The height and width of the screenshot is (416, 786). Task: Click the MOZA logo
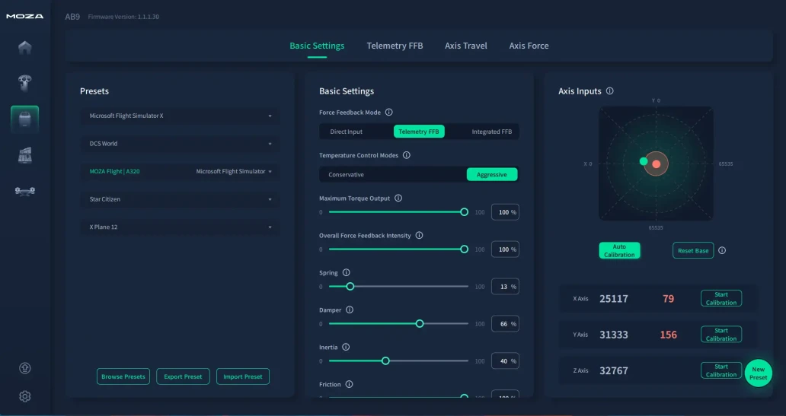24,17
